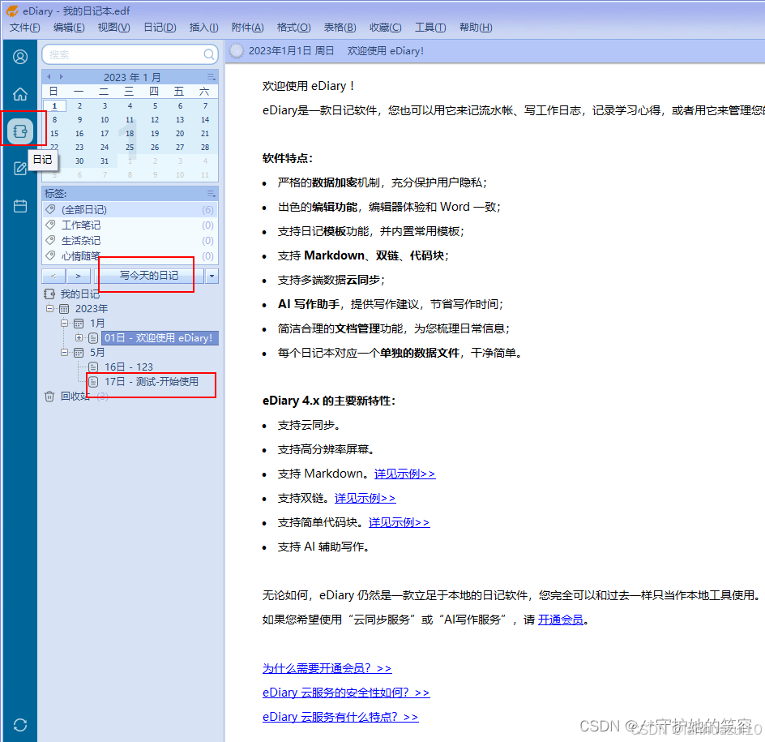
Task: Select the 心情随笔 tag
Action: coord(130,255)
